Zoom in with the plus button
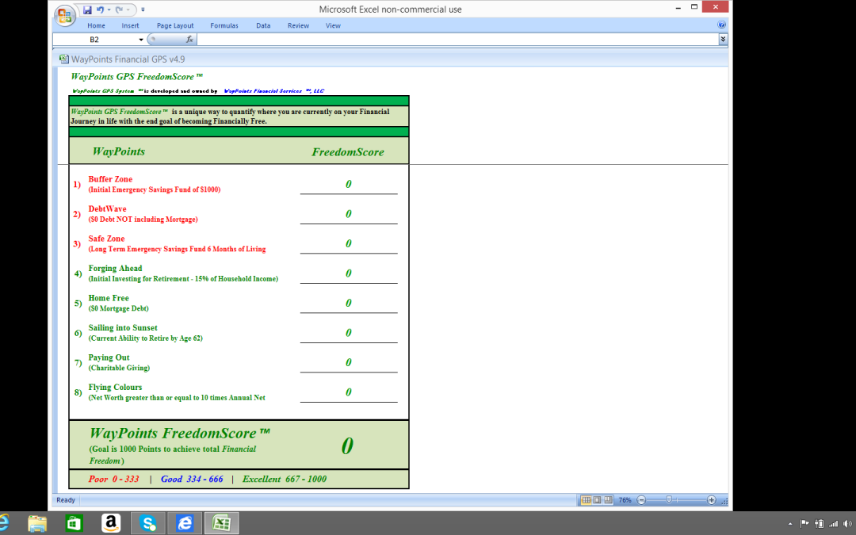The image size is (856, 535). pyautogui.click(x=711, y=500)
